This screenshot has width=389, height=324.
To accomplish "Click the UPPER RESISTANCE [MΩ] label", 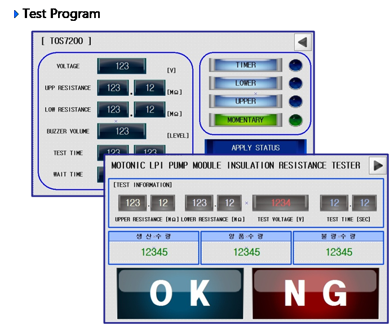I will coord(147,219).
